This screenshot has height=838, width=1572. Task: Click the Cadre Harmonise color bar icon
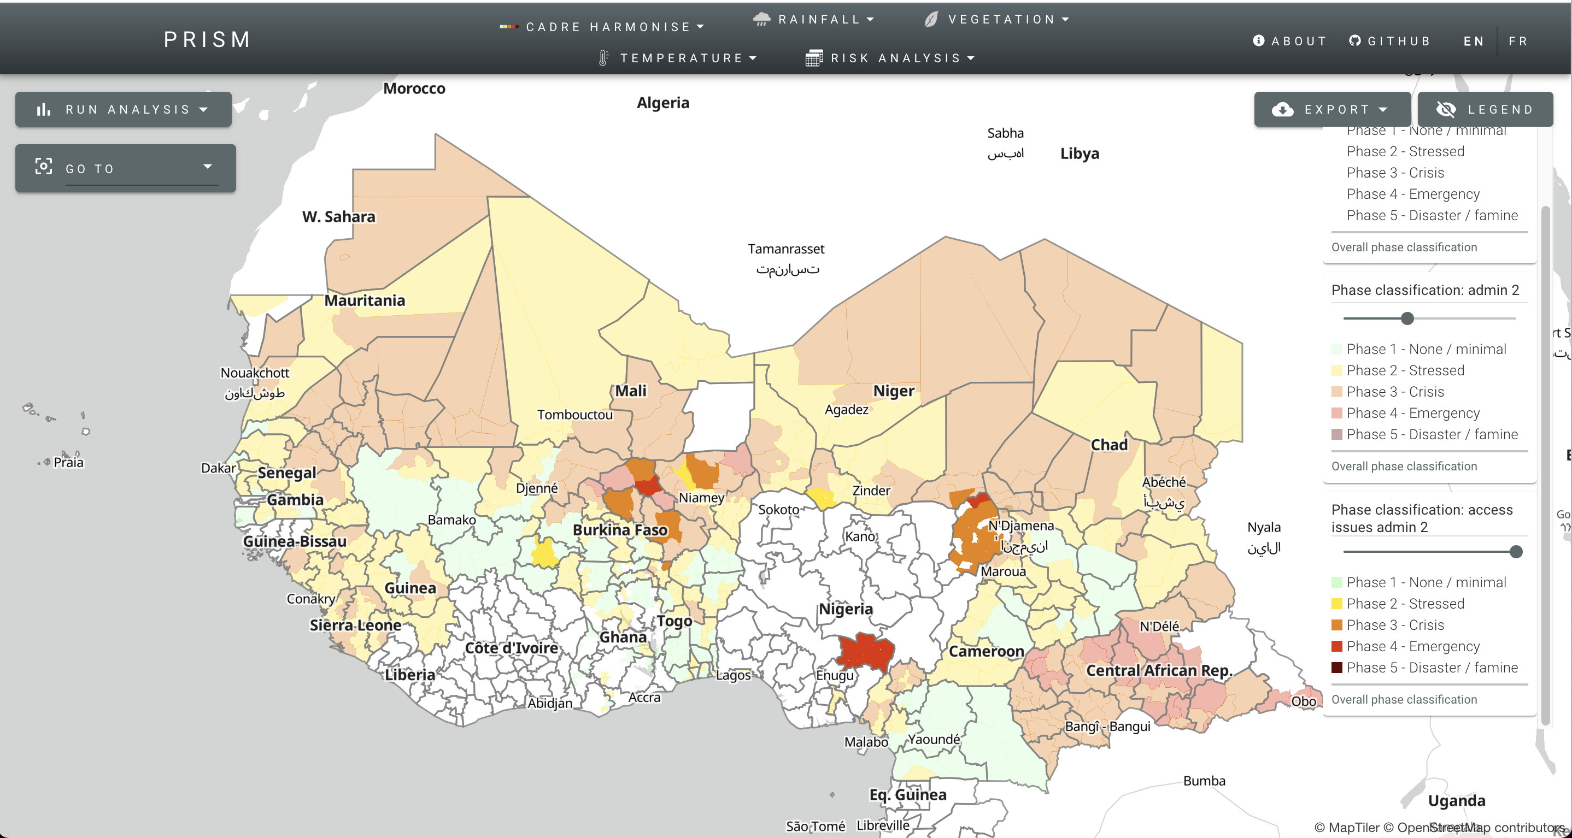tap(508, 27)
